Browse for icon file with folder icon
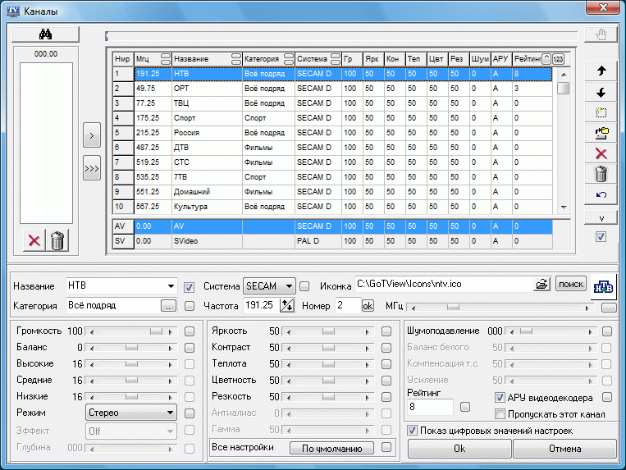Viewport: 626px width, 470px height. click(541, 284)
